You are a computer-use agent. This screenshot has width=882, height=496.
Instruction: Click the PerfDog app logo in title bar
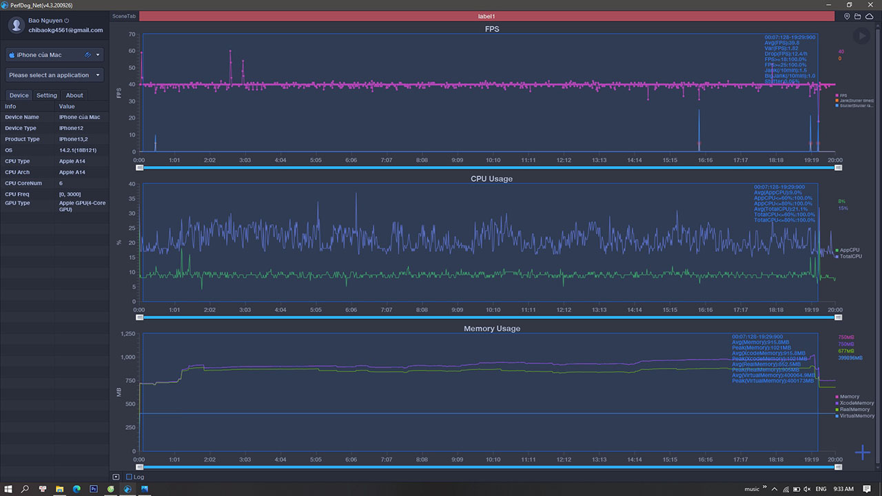pos(5,5)
